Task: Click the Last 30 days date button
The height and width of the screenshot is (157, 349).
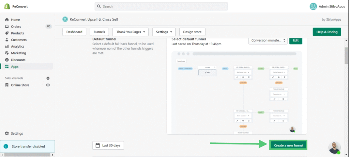Action: pos(108,145)
